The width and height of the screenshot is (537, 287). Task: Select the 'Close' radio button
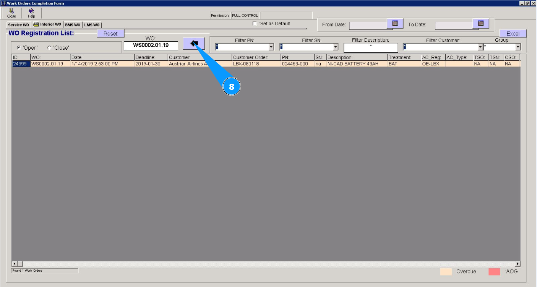pos(49,48)
